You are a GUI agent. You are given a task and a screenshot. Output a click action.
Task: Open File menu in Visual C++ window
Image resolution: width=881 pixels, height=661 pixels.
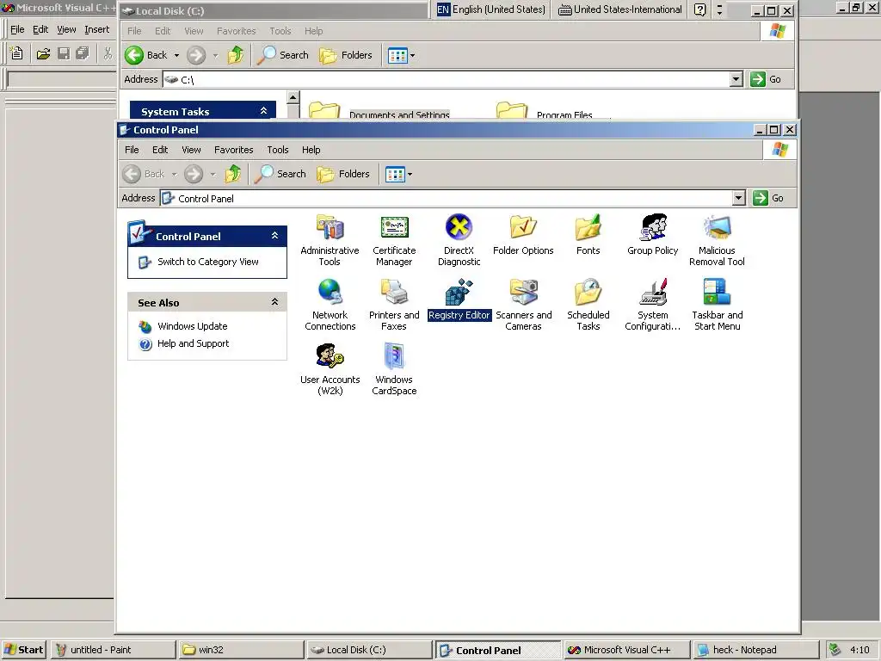[17, 29]
